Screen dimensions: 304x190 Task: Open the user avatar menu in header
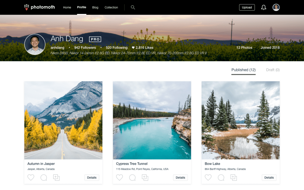276,7
